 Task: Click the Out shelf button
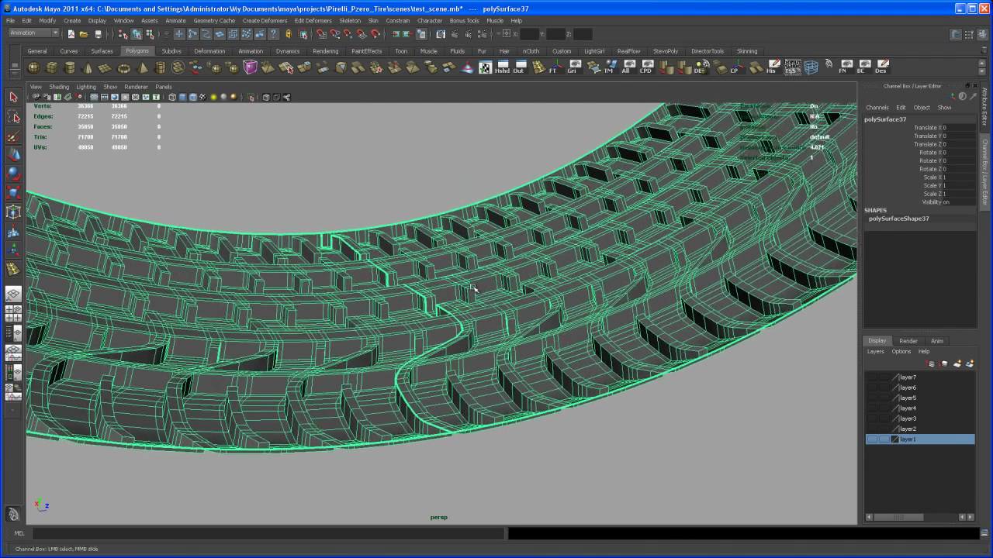tap(519, 68)
